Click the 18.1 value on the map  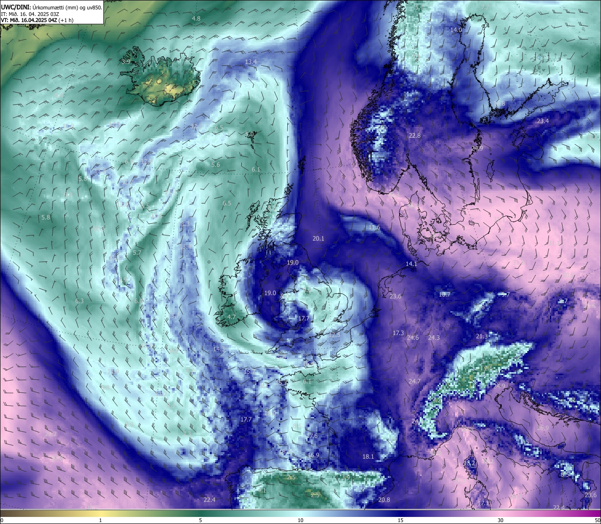click(368, 456)
